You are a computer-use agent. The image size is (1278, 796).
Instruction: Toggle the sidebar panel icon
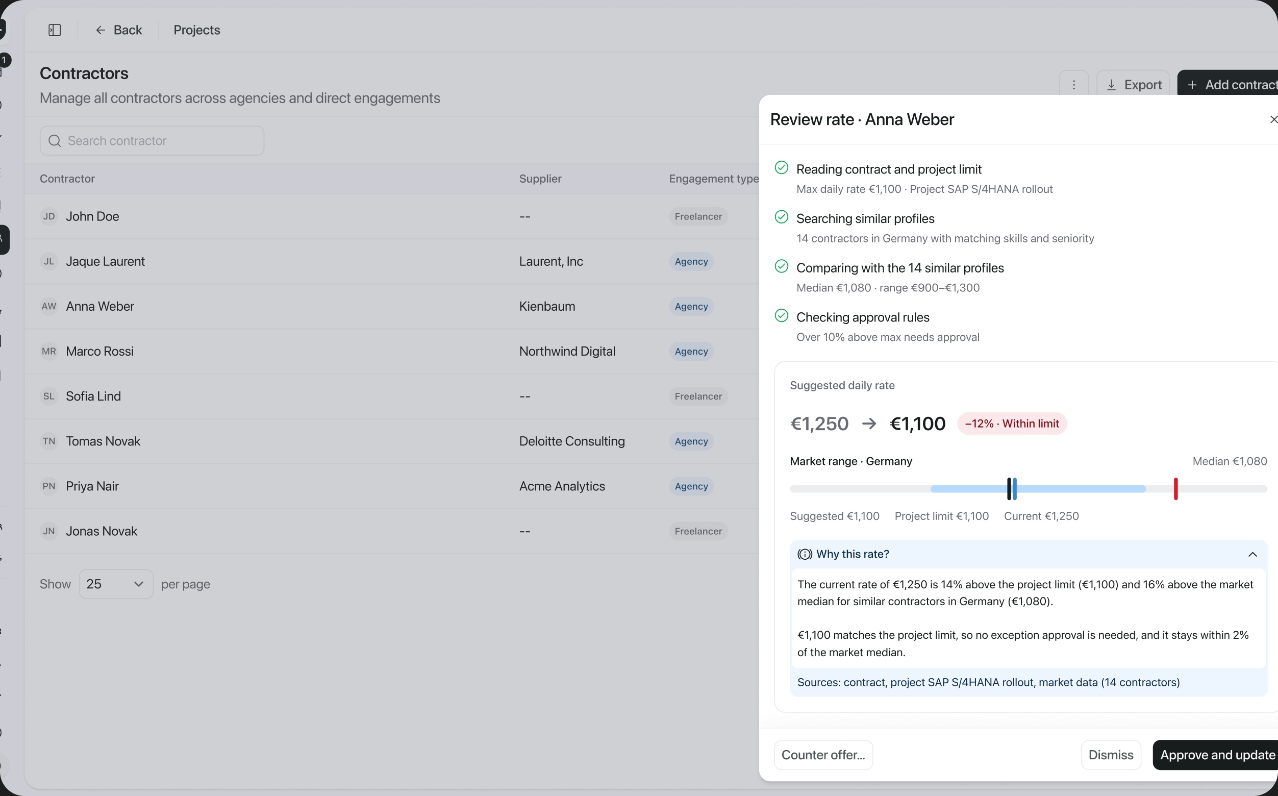pos(55,30)
